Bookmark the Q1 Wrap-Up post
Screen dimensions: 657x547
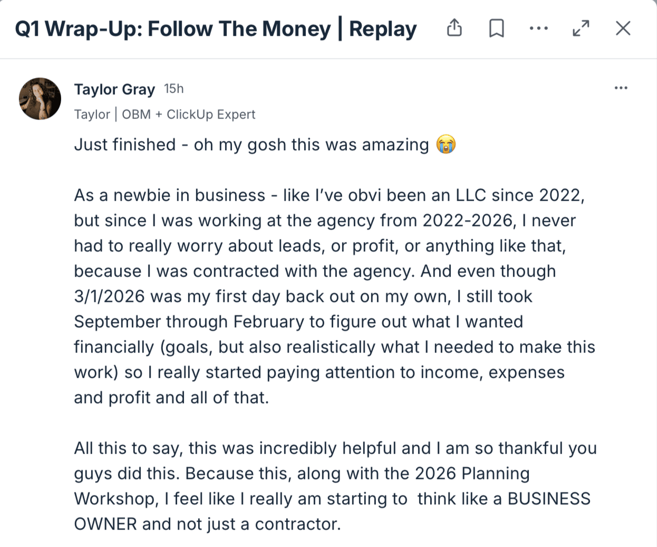coord(496,28)
